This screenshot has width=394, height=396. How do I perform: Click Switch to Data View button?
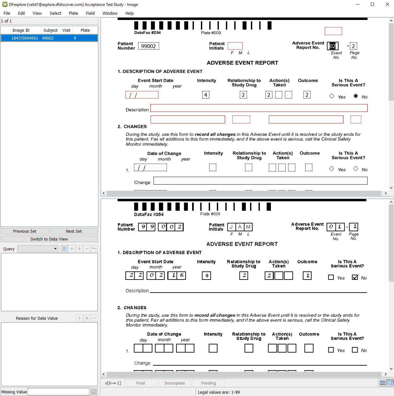(x=49, y=239)
